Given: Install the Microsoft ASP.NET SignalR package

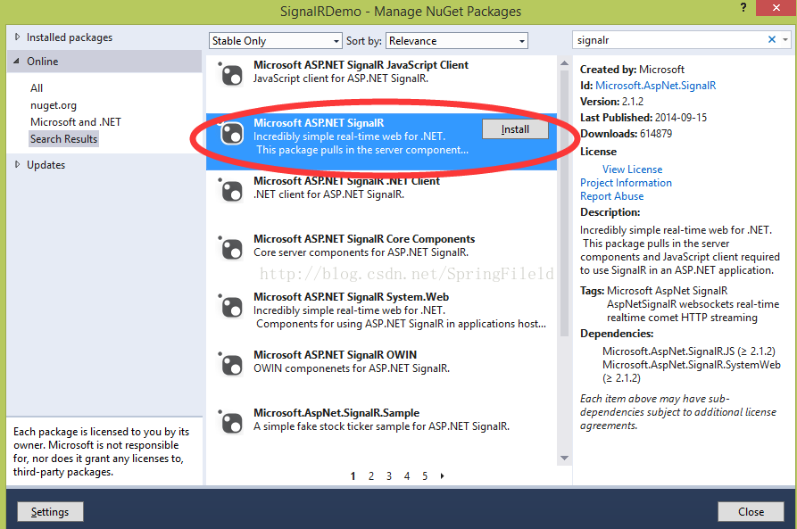Looking at the screenshot, I should 515,129.
